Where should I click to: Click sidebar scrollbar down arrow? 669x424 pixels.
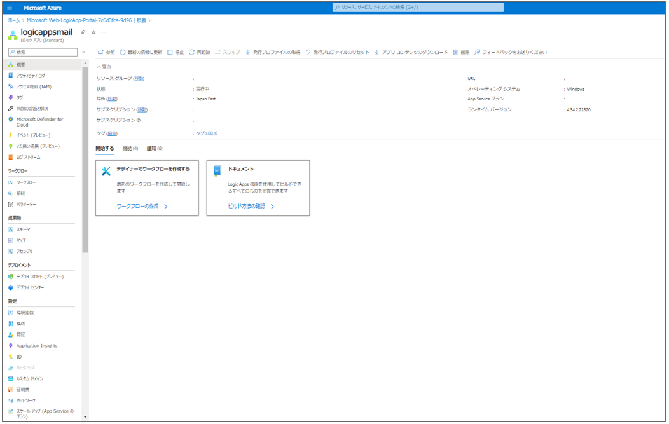(x=85, y=417)
